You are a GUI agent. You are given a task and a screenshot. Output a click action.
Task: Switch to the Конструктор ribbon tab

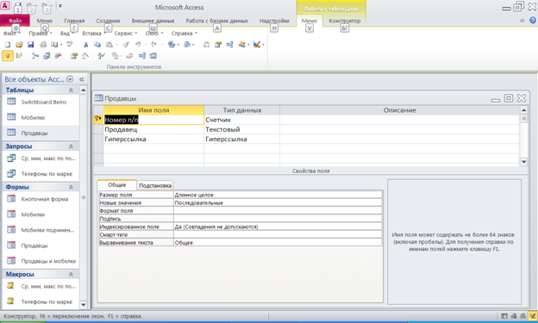pyautogui.click(x=345, y=21)
